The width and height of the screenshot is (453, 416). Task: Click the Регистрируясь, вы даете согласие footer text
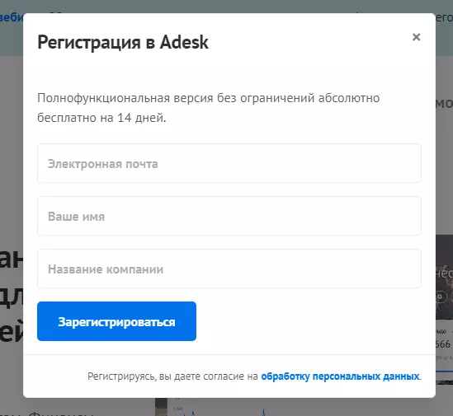(x=172, y=376)
